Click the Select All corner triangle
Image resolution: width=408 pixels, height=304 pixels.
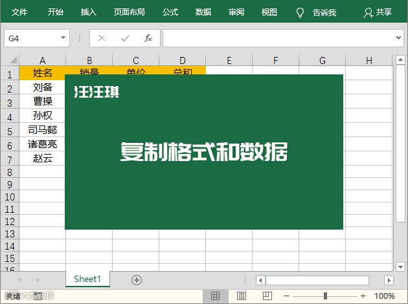(x=13, y=60)
